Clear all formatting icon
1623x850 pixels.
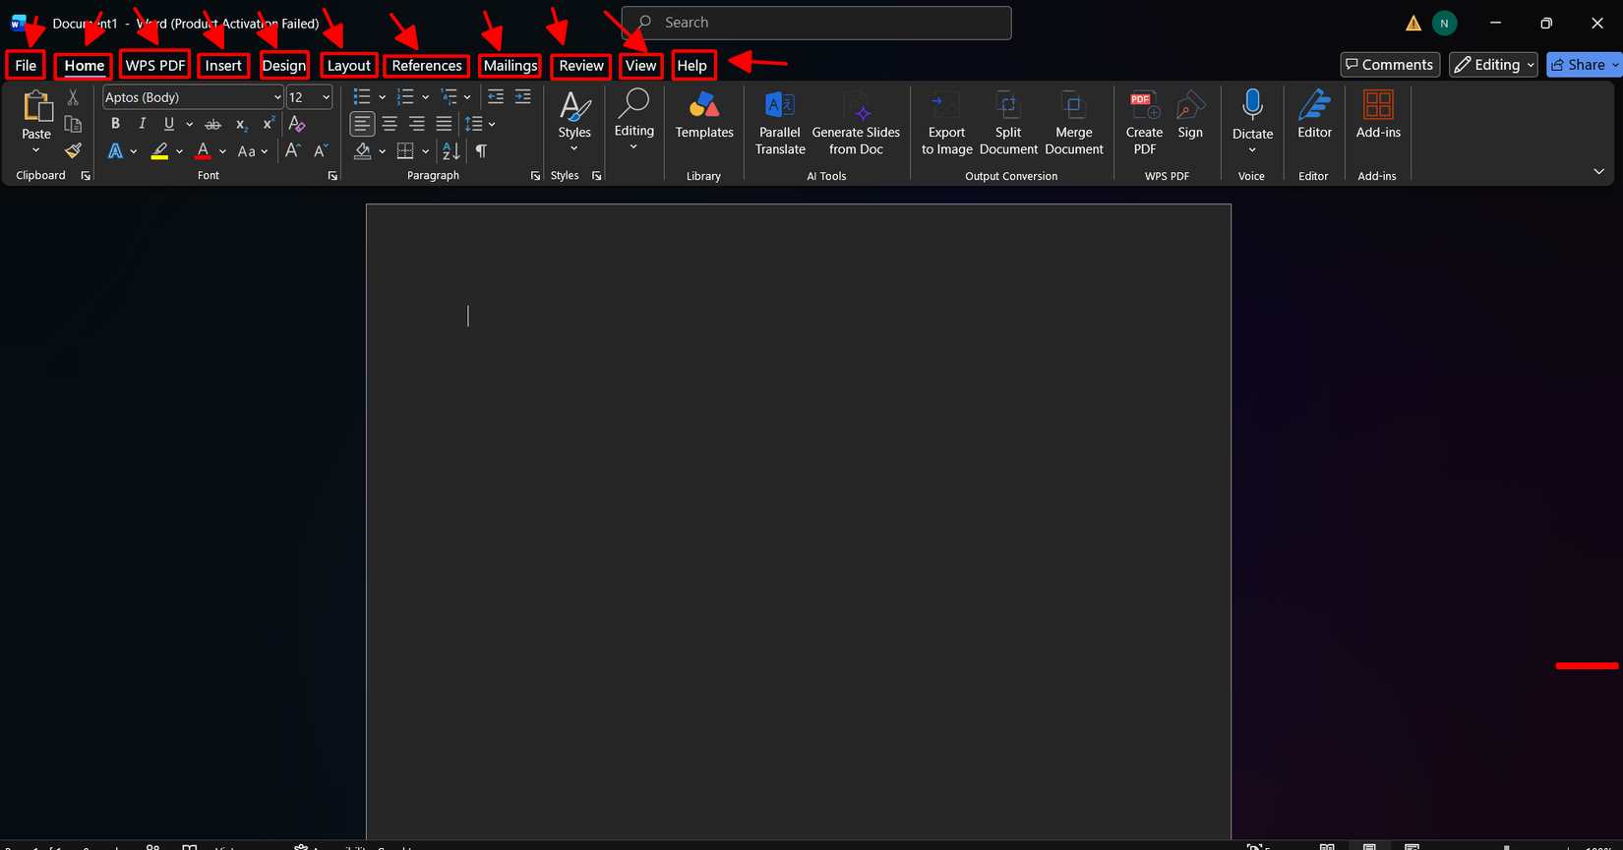[296, 124]
